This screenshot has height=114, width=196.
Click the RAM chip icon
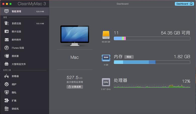106,58
